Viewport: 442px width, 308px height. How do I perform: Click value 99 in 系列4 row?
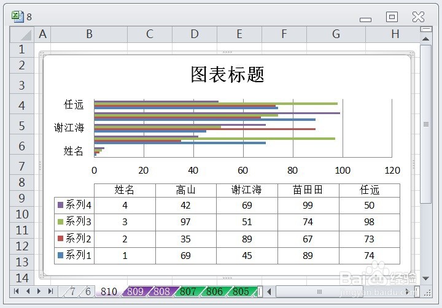pyautogui.click(x=308, y=206)
